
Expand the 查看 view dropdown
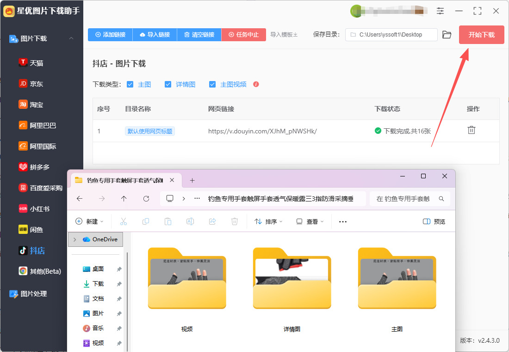[310, 221]
